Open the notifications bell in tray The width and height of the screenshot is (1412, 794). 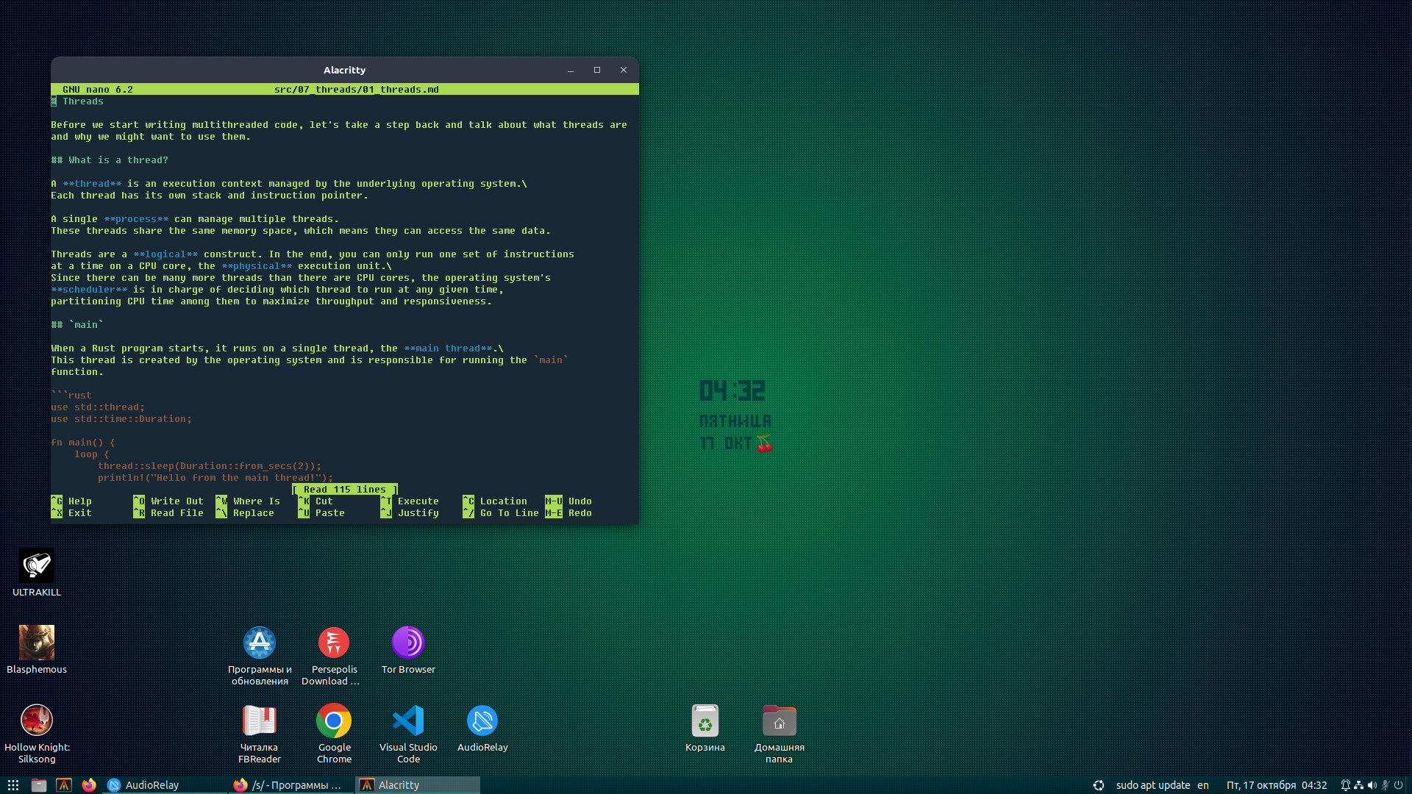(1345, 785)
